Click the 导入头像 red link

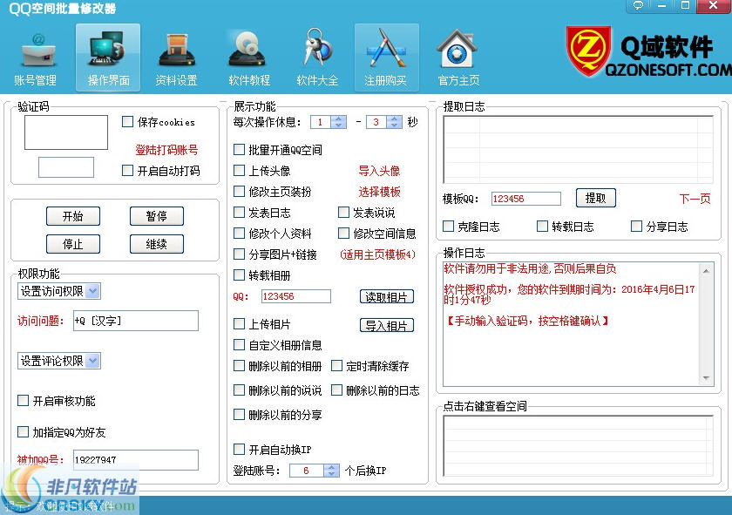coord(379,171)
